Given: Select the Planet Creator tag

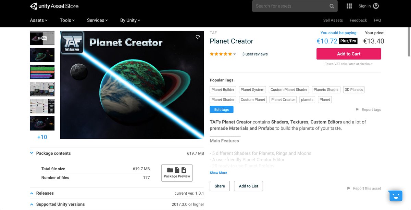Looking at the screenshot, I should pyautogui.click(x=283, y=100).
